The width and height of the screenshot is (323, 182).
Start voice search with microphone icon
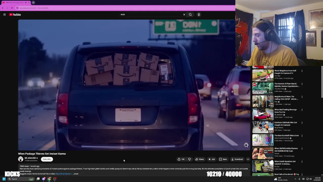coord(199,15)
